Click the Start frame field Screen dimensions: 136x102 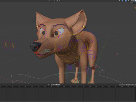pyautogui.click(x=130, y=85)
